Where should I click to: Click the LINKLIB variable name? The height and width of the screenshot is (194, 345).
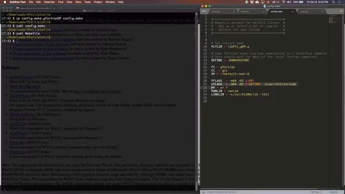click(x=217, y=94)
